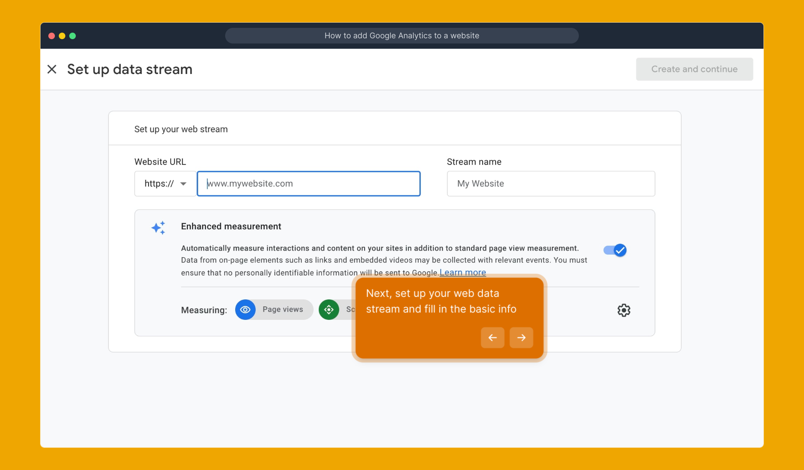The width and height of the screenshot is (804, 470).
Task: Expand the protocol selector chevron
Action: 184,183
